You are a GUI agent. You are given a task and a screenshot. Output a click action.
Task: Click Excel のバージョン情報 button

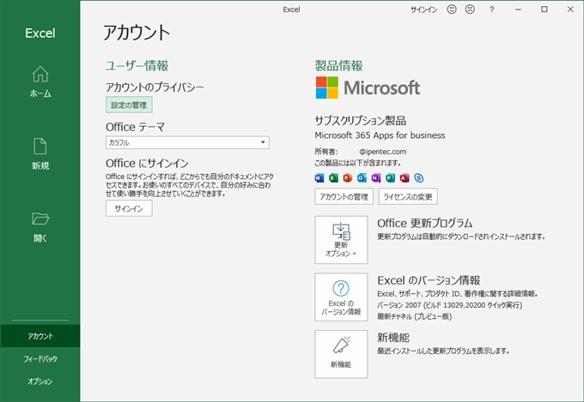point(341,297)
